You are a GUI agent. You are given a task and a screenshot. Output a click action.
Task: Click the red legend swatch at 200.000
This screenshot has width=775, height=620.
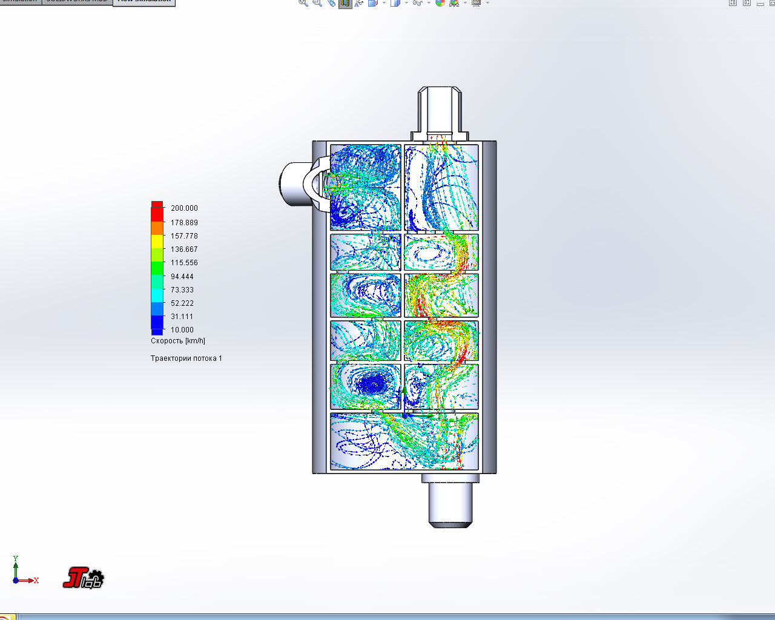tap(157, 211)
